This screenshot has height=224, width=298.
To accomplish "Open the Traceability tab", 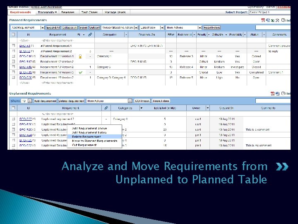I will click(x=47, y=12).
